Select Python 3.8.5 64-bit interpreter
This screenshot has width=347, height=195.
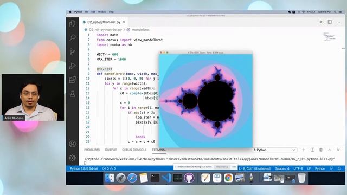tap(83, 168)
